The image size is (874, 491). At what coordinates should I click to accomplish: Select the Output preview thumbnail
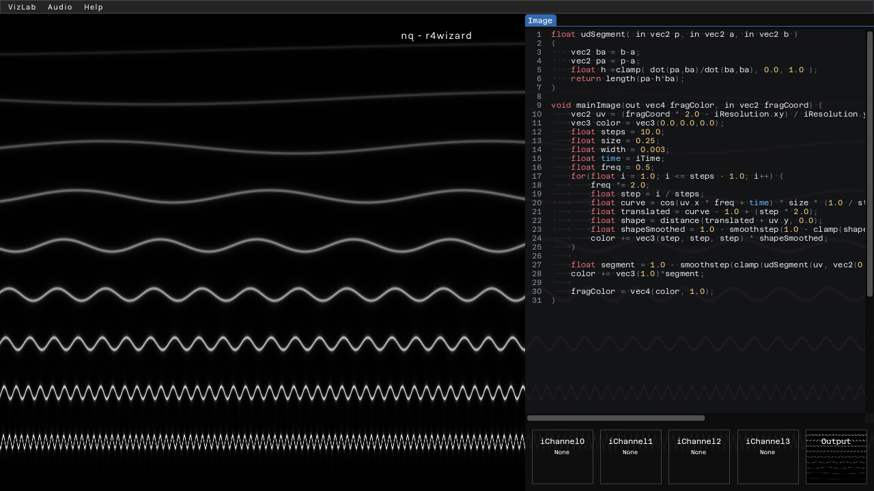pos(836,456)
